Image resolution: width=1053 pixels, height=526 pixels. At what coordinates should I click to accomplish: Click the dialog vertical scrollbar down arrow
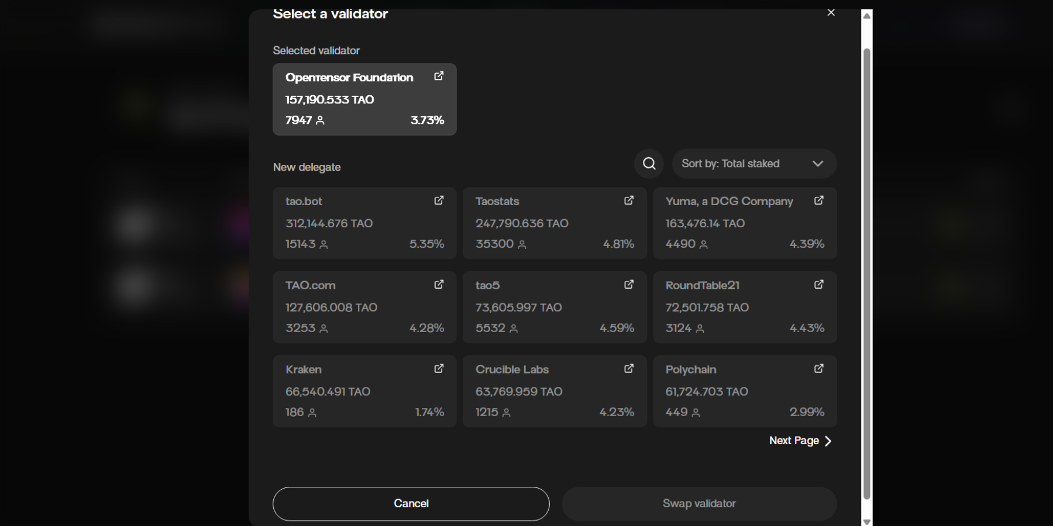point(867,521)
